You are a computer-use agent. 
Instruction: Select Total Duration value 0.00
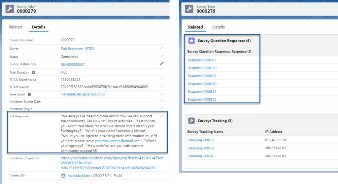64,72
